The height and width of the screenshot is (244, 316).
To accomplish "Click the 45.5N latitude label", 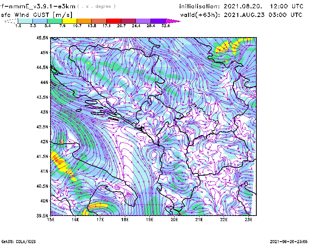I will [42, 38].
